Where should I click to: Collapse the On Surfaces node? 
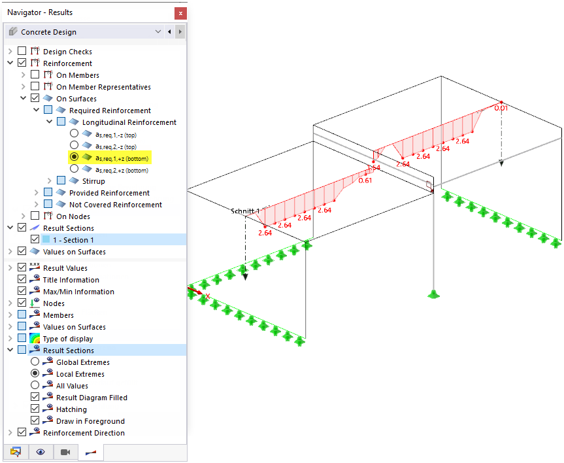(24, 98)
